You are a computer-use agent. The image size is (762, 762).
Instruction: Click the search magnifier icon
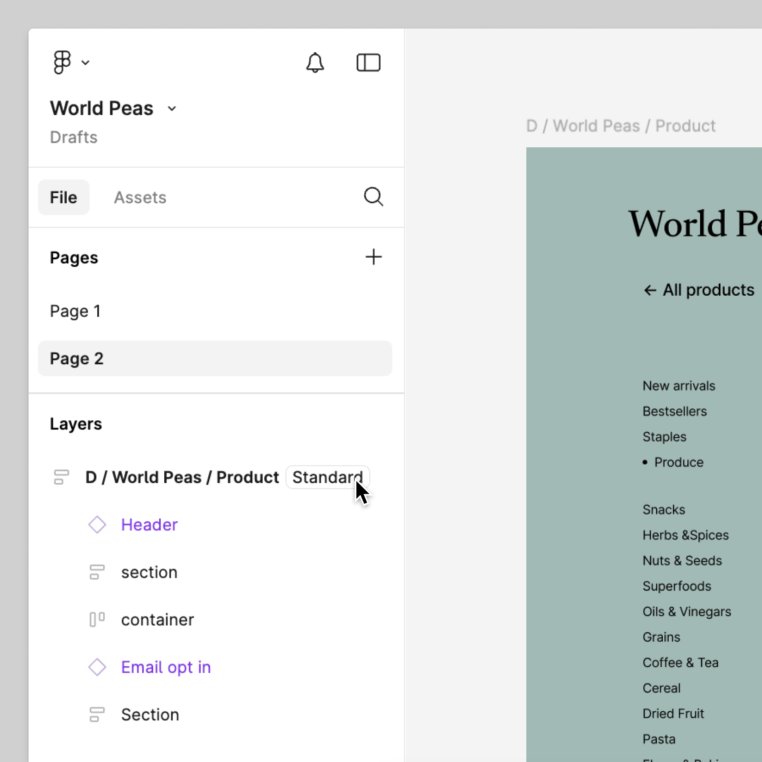[373, 197]
